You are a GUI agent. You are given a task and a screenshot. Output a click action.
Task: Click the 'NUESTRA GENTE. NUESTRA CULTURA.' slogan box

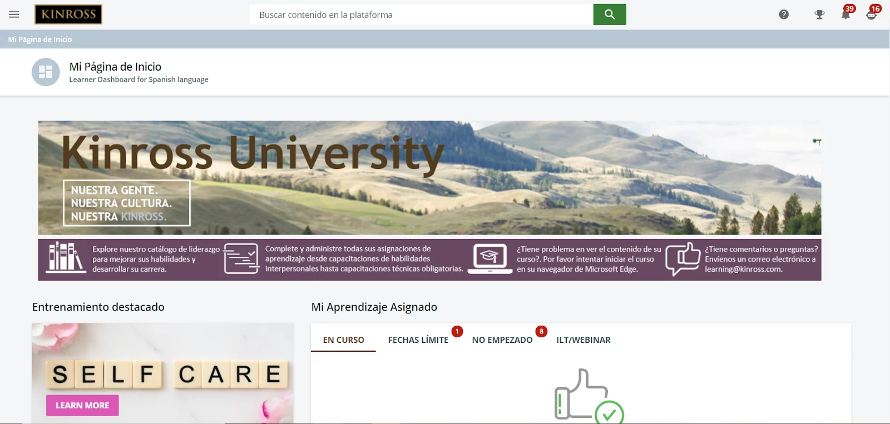(127, 203)
